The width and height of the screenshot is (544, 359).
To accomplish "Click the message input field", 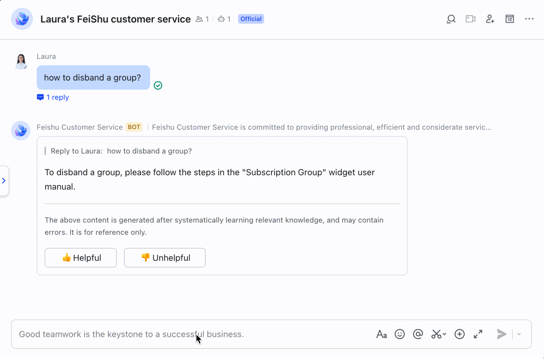I will click(x=184, y=334).
